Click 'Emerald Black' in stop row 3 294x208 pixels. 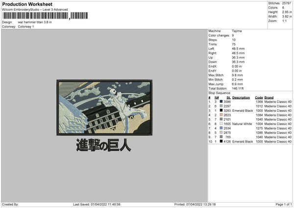(x=243, y=110)
